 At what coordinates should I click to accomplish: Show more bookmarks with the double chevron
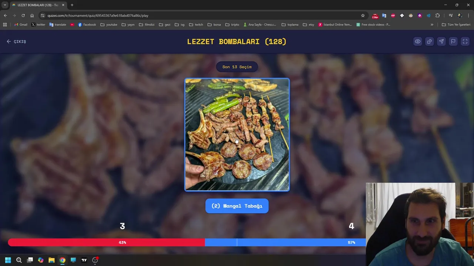click(432, 25)
